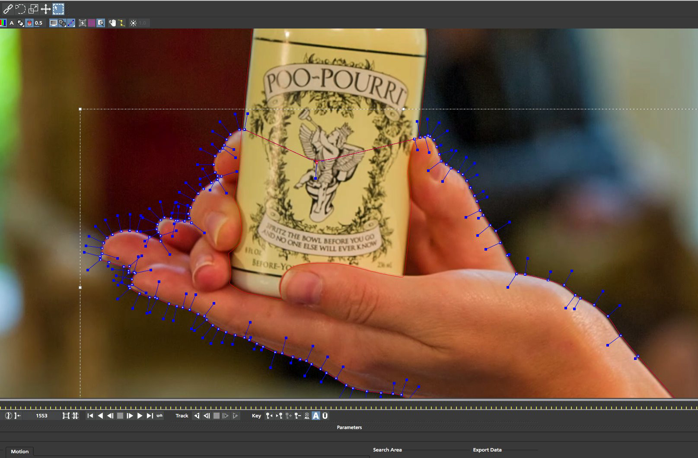Click the reset in/out circular icon
Image resolution: width=698 pixels, height=458 pixels.
click(8, 416)
